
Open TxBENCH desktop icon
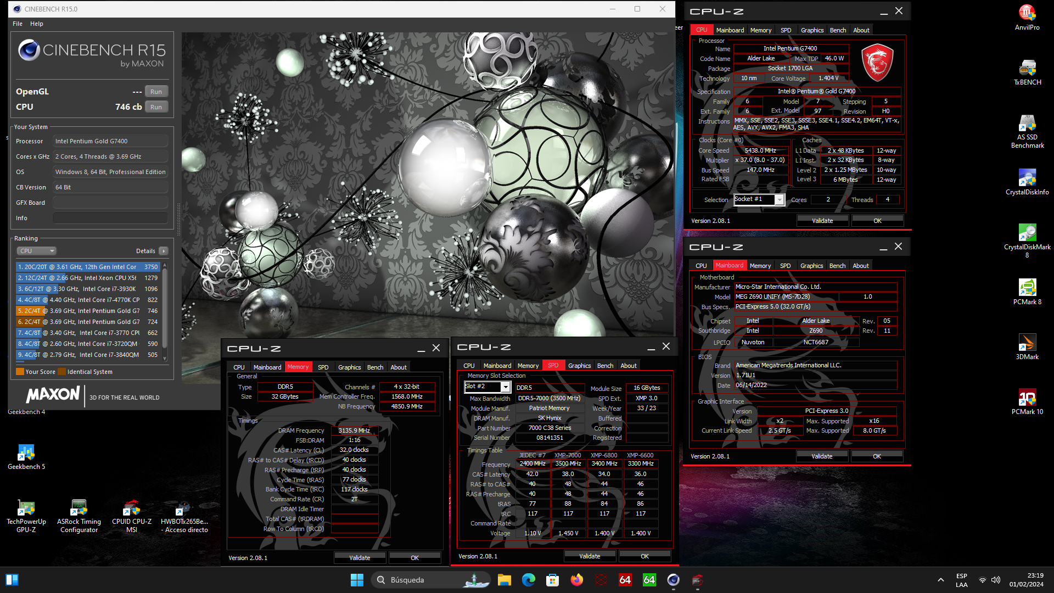pos(1027,72)
